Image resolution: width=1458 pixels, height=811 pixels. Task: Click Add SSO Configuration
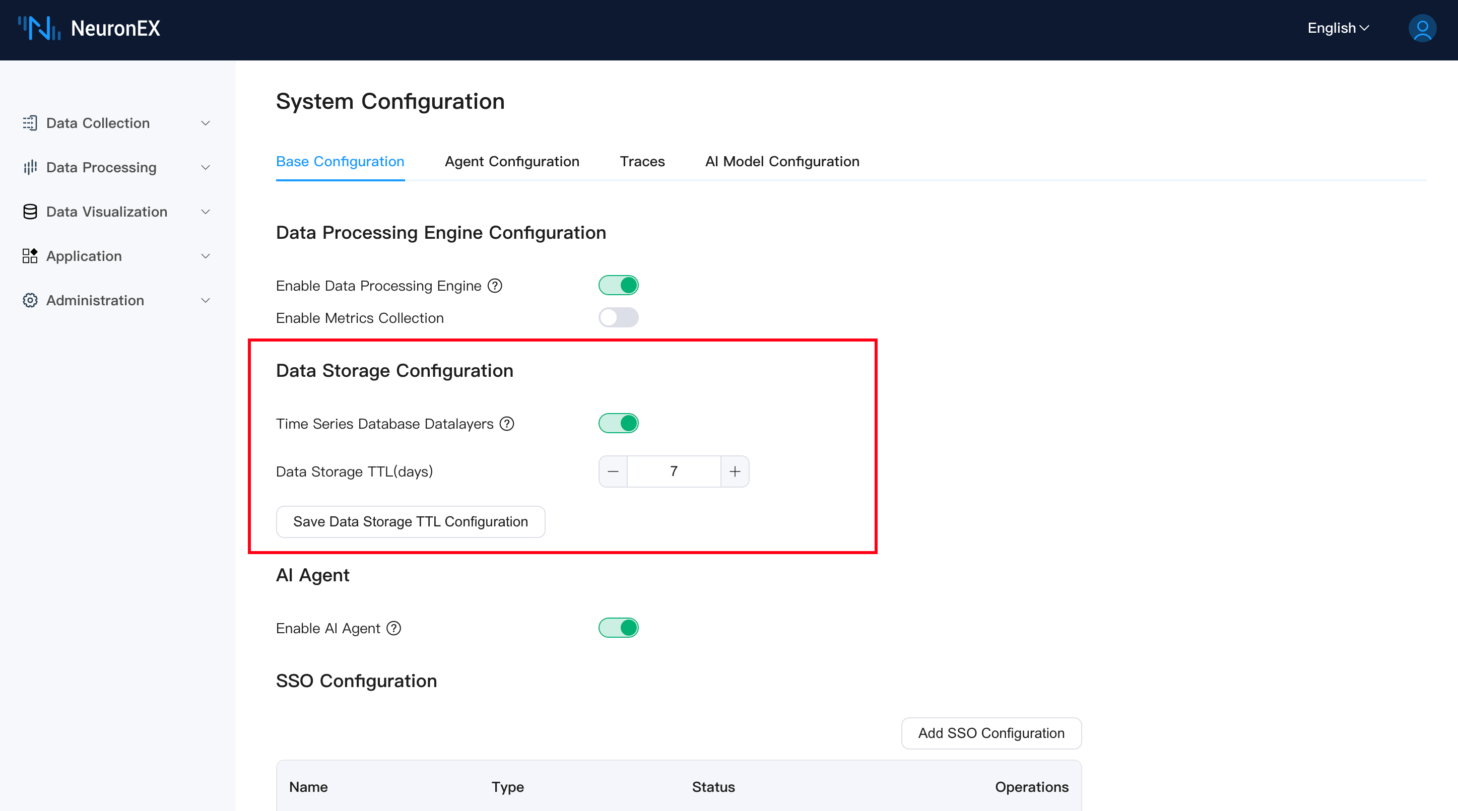(x=991, y=733)
